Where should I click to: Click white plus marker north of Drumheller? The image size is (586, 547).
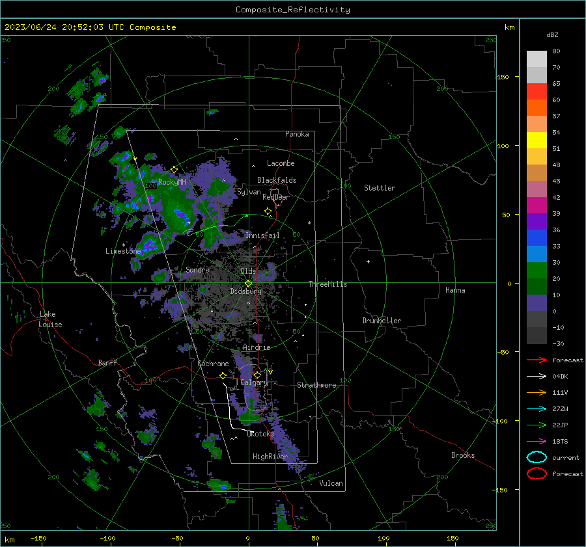(x=368, y=261)
